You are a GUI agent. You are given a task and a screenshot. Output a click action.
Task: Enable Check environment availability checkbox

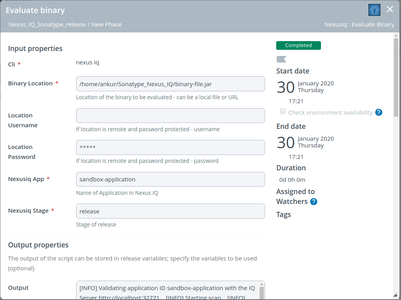(x=283, y=111)
